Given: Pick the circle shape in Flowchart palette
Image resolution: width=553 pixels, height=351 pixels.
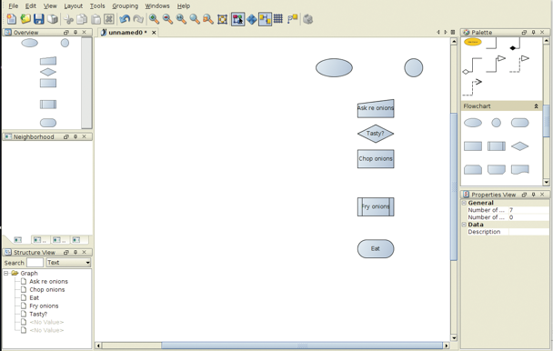Looking at the screenshot, I should coord(497,123).
